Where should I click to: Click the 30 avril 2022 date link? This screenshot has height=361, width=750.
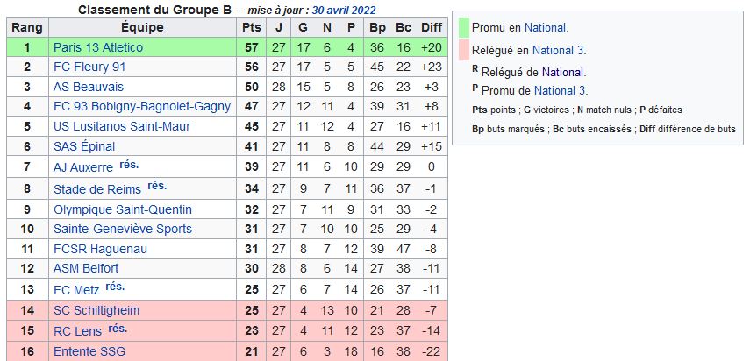(344, 10)
